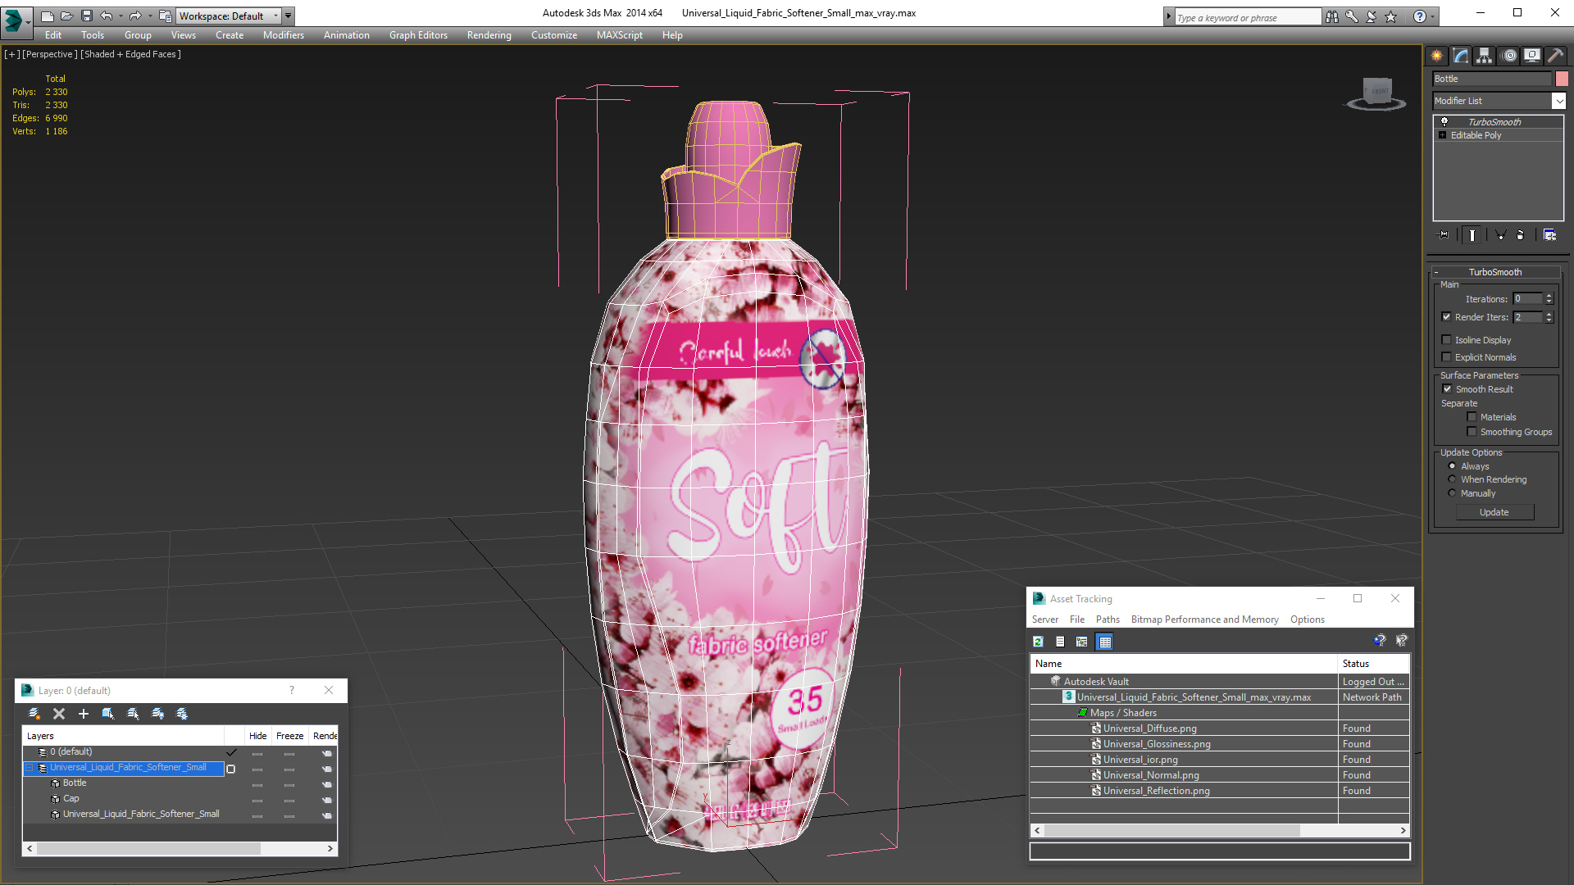
Task: Open the redo history dropdown arrow
Action: (150, 16)
